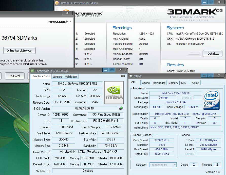The height and width of the screenshot is (175, 226).
Task: Close the GPU-Z window
Action: pyautogui.click(x=121, y=70)
